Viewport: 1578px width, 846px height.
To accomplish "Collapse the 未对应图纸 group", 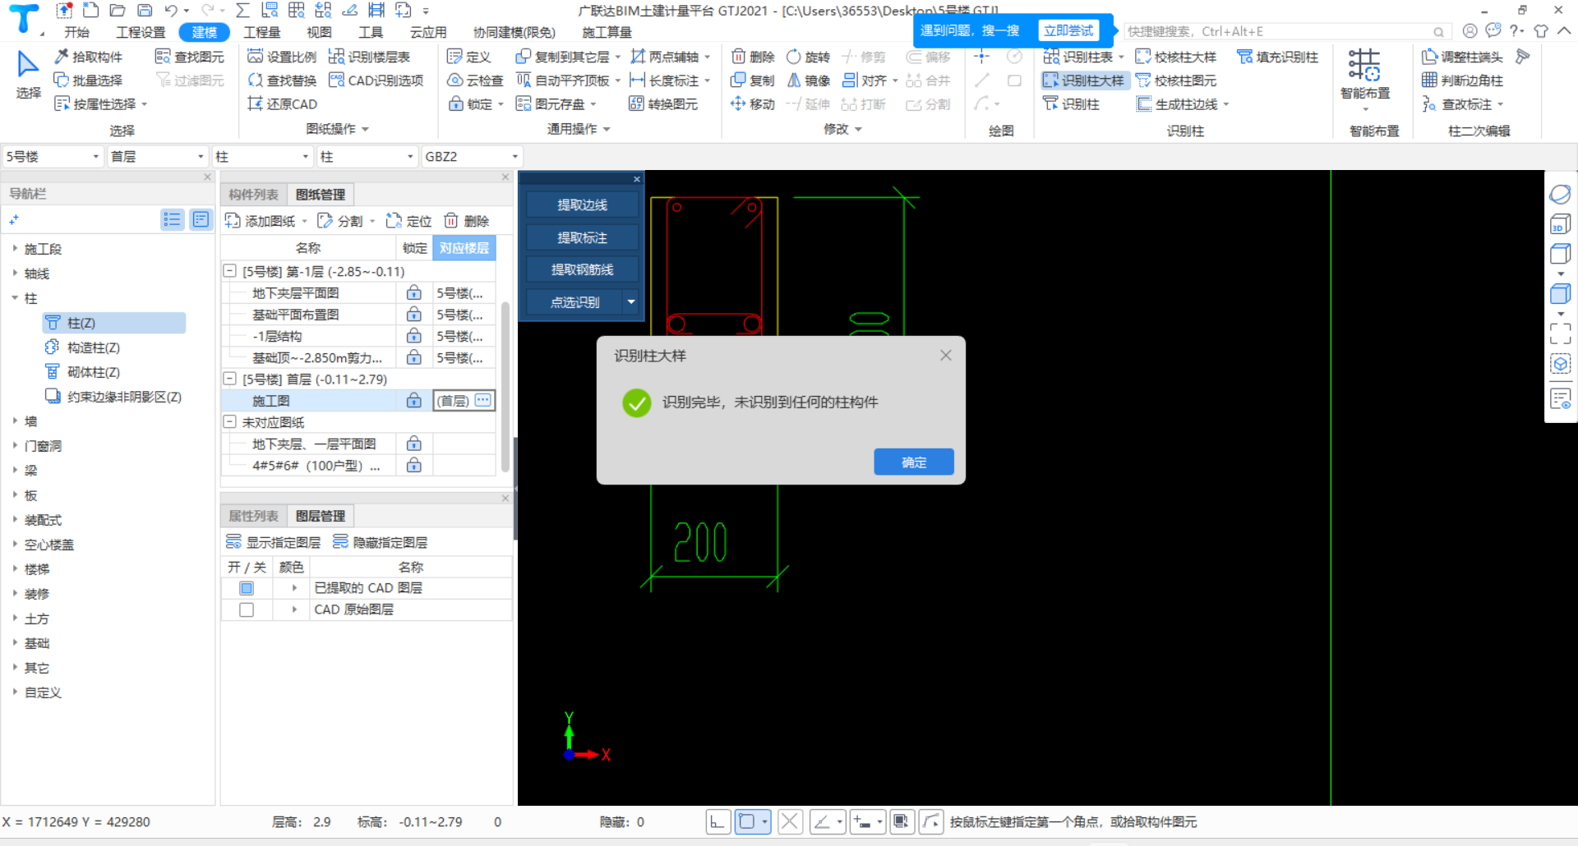I will point(230,422).
